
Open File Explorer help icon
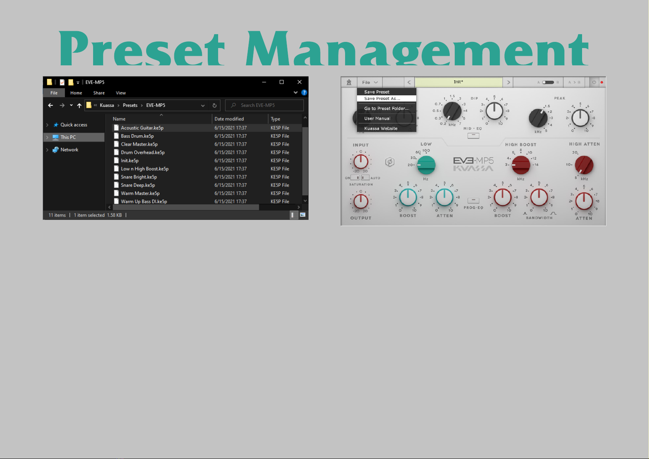(x=304, y=93)
